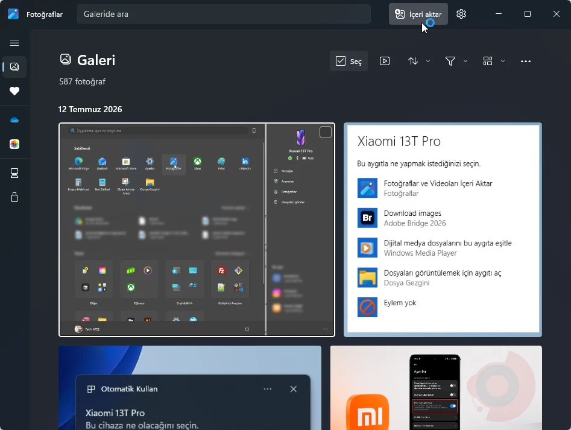The width and height of the screenshot is (571, 430).
Task: Open Favorites heart icon in sidebar
Action: point(14,91)
